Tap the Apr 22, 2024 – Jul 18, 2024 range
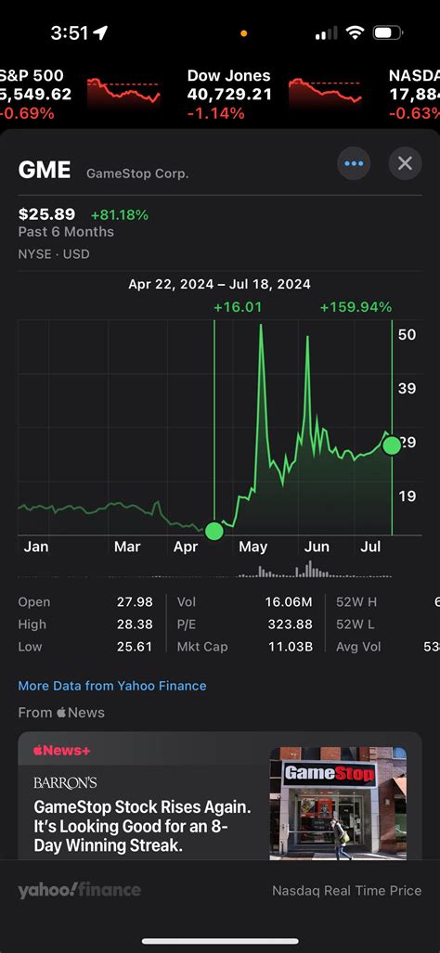The image size is (440, 953). (219, 284)
